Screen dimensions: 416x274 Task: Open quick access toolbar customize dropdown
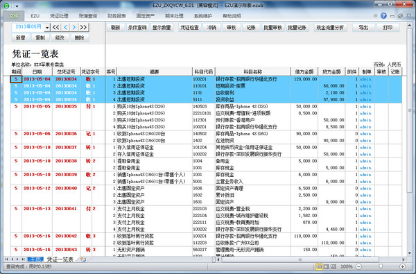(x=17, y=6)
